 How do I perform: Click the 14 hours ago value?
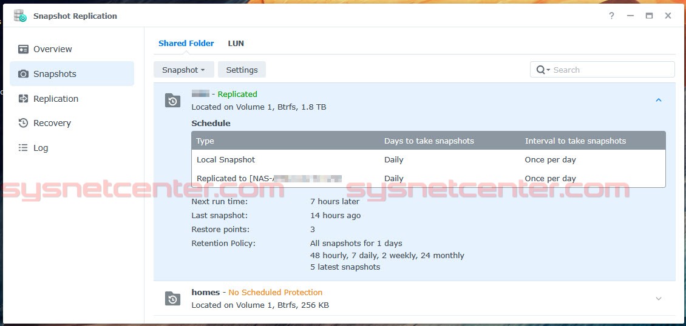point(336,216)
